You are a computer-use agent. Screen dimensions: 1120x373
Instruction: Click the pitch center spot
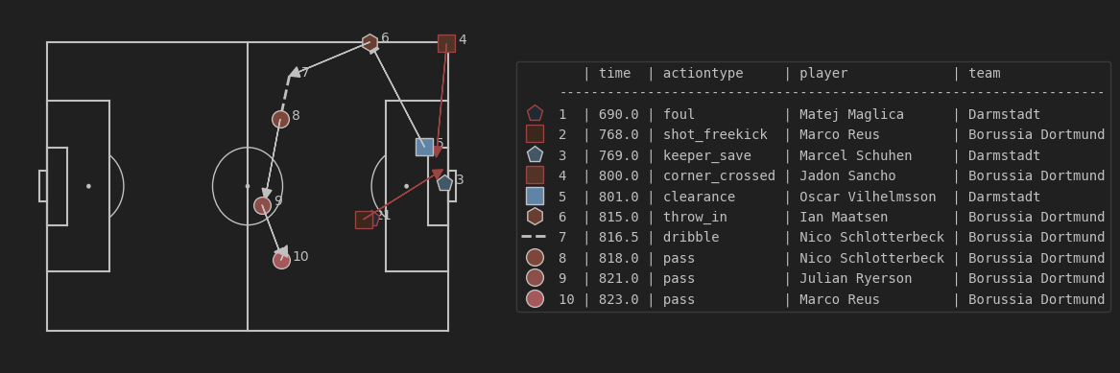(248, 186)
